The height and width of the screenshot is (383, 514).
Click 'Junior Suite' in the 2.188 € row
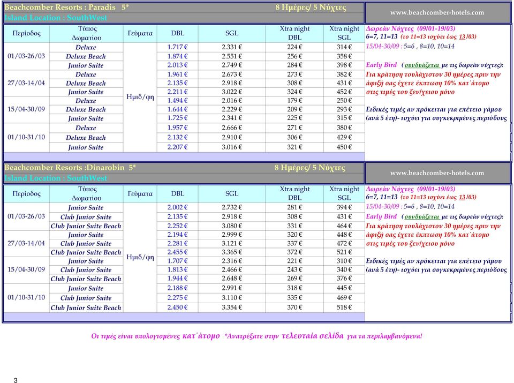point(86,288)
